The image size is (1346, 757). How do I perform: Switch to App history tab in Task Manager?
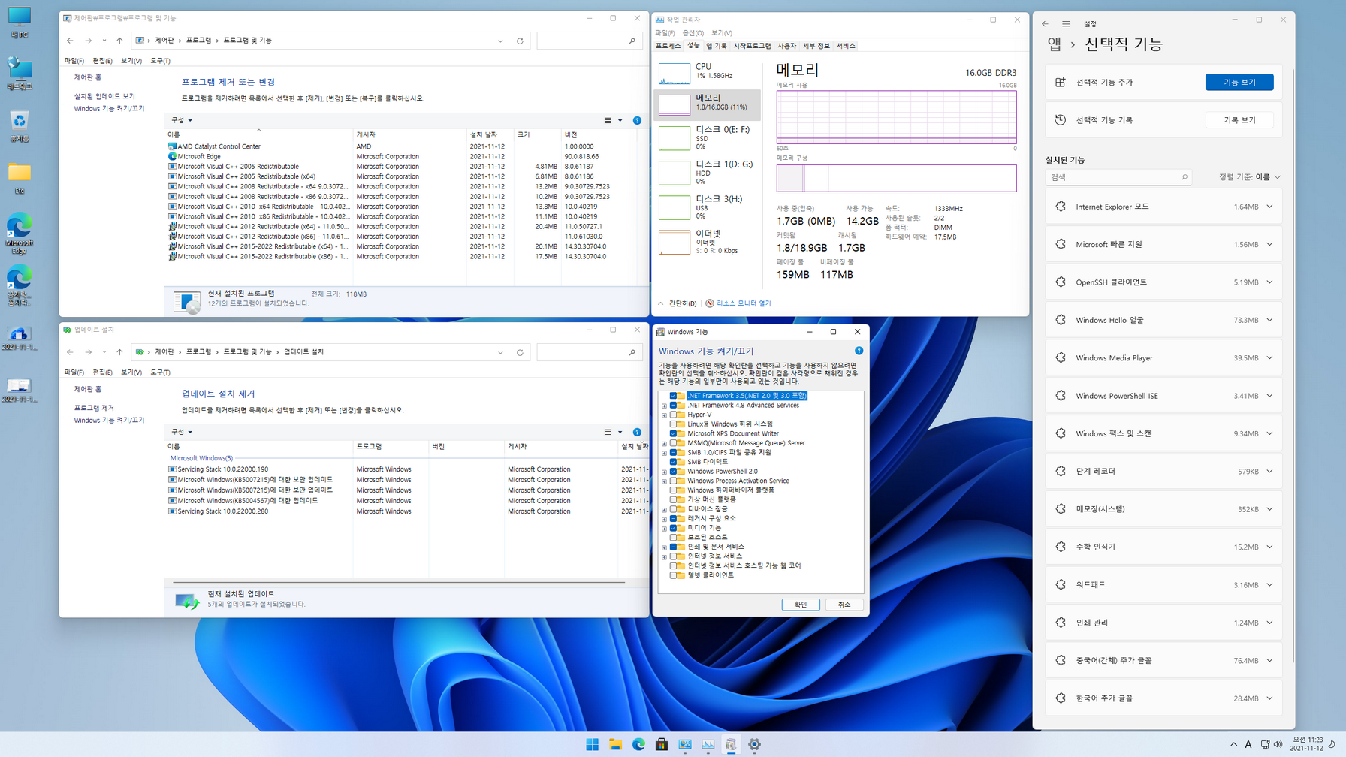pyautogui.click(x=716, y=46)
